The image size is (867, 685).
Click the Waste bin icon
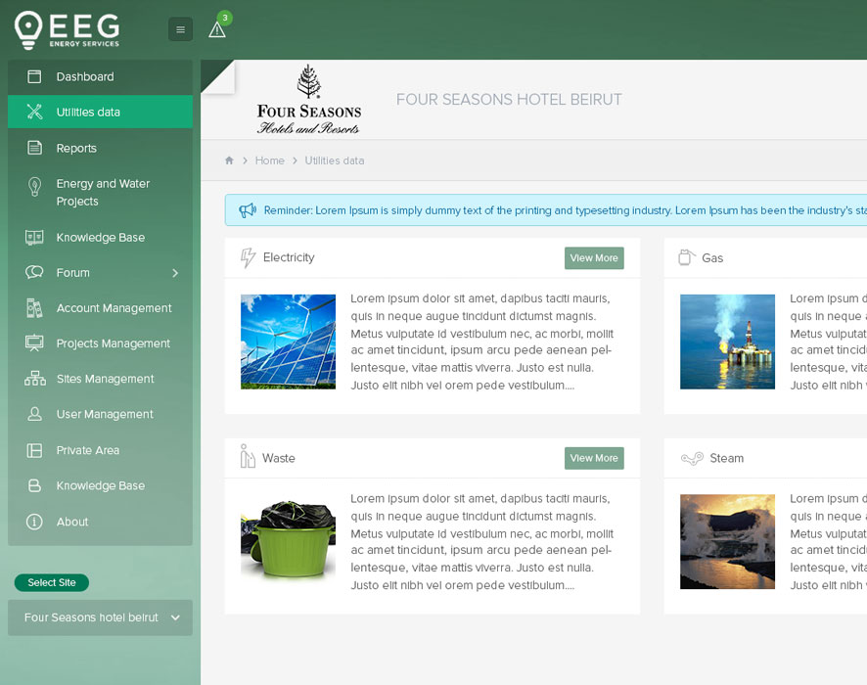tap(248, 456)
